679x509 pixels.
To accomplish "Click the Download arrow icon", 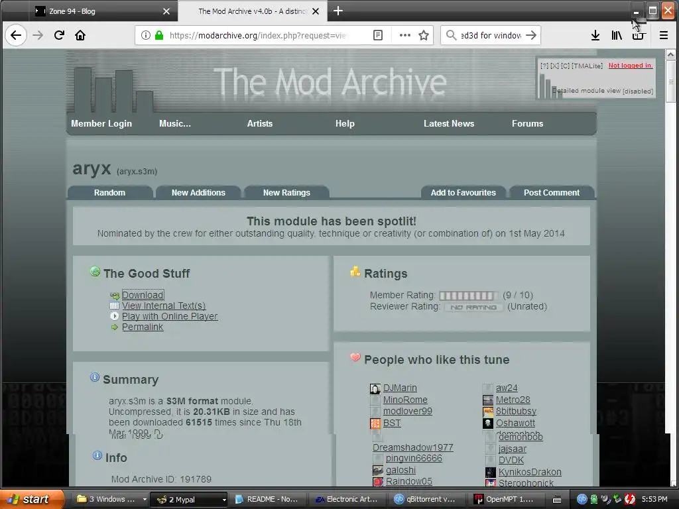I will pos(115,296).
